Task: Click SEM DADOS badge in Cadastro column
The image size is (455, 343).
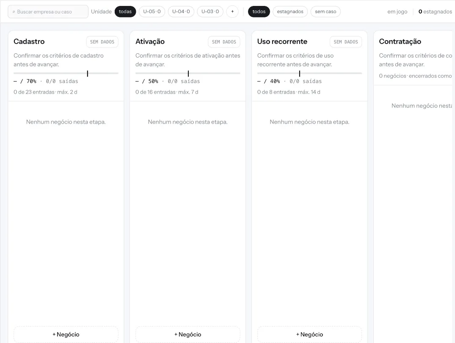Action: pyautogui.click(x=102, y=42)
